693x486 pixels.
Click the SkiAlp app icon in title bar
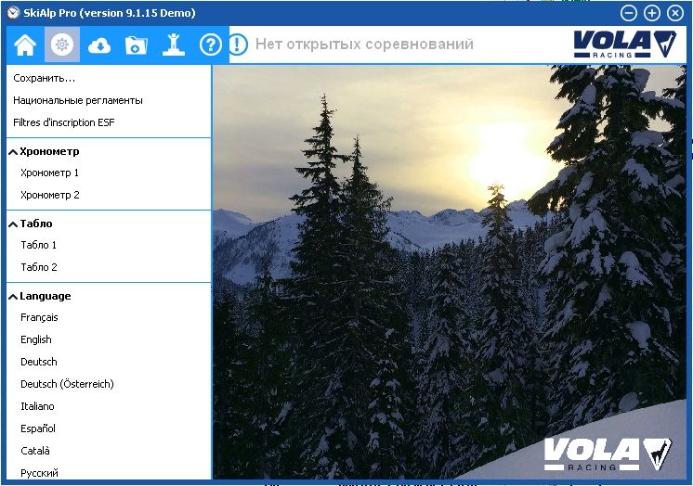coord(14,13)
